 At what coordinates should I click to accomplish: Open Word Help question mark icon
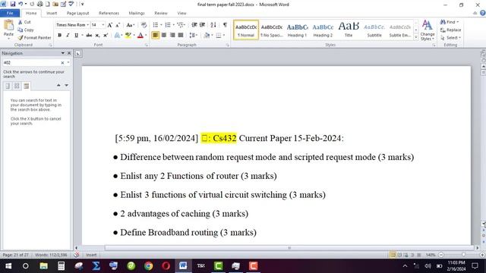(483, 13)
